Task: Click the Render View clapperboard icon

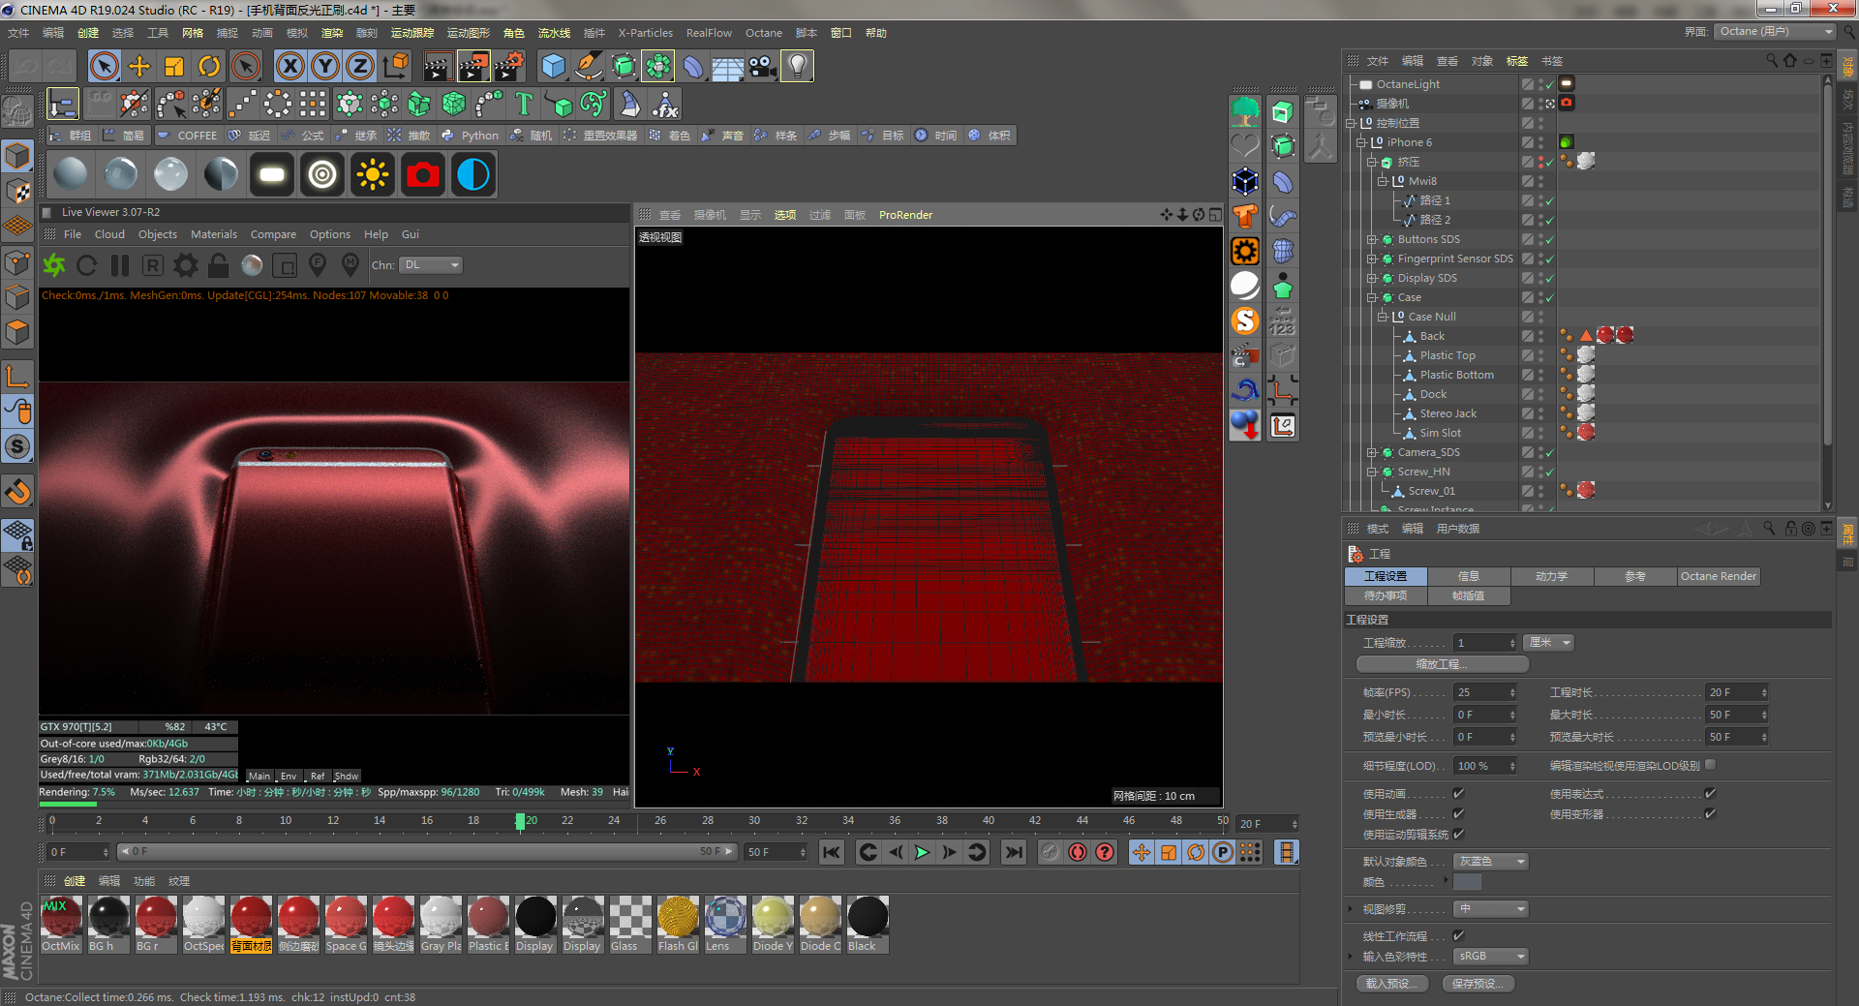Action: 438,66
